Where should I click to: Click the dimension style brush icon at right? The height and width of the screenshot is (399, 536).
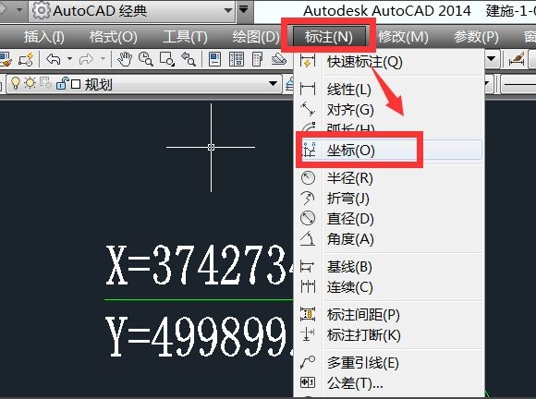pyautogui.click(x=517, y=60)
